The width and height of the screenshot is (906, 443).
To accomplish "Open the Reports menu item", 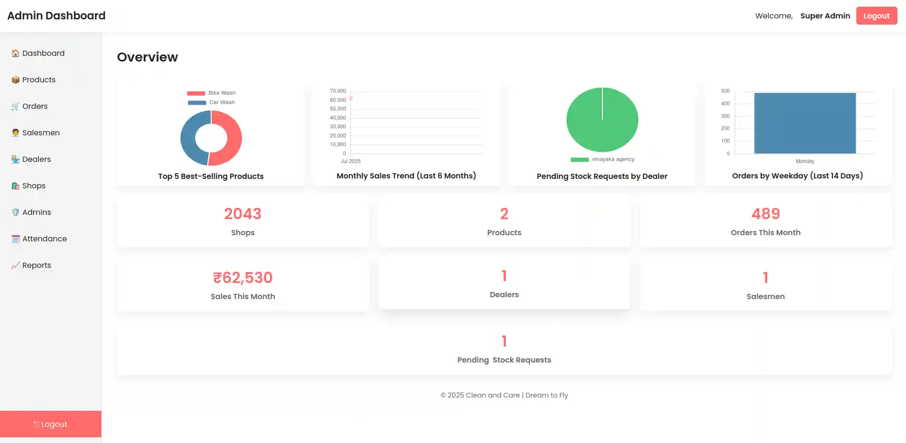I will (36, 266).
